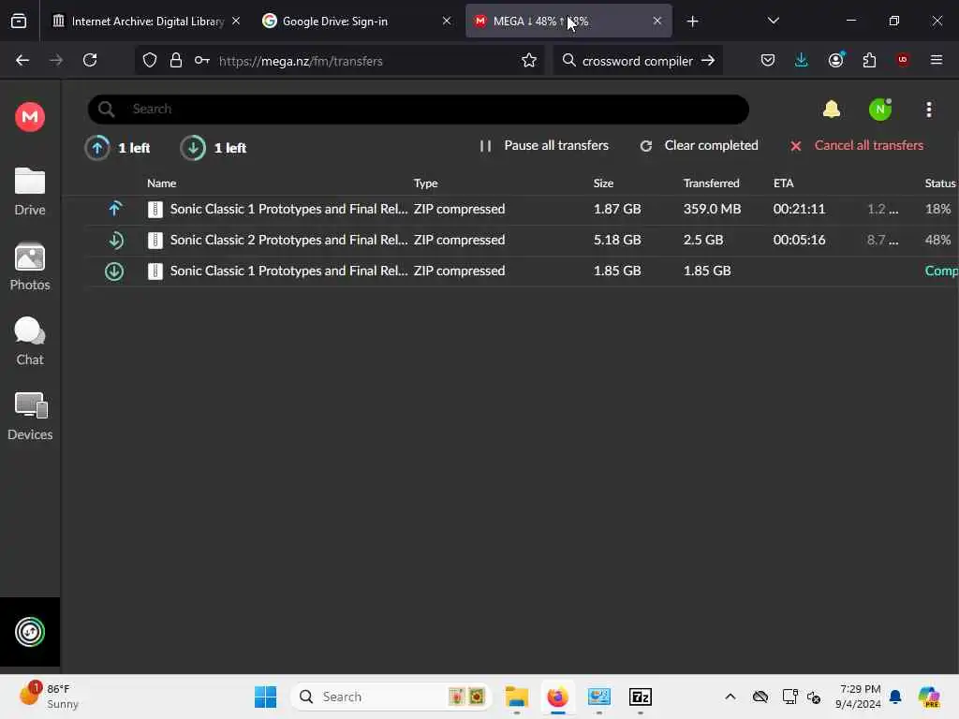Open Drive in MEGA sidebar
The image size is (959, 719).
pos(29,192)
